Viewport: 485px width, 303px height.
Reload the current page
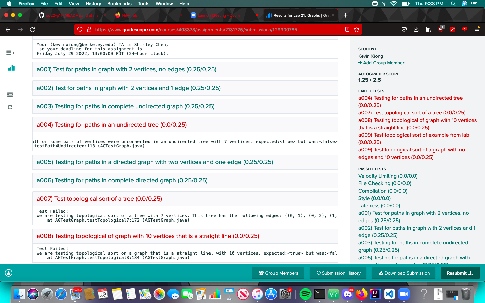click(32, 30)
